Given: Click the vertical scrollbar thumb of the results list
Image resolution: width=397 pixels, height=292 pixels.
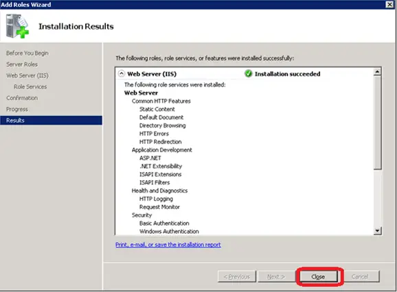Looking at the screenshot, I should tap(377, 123).
